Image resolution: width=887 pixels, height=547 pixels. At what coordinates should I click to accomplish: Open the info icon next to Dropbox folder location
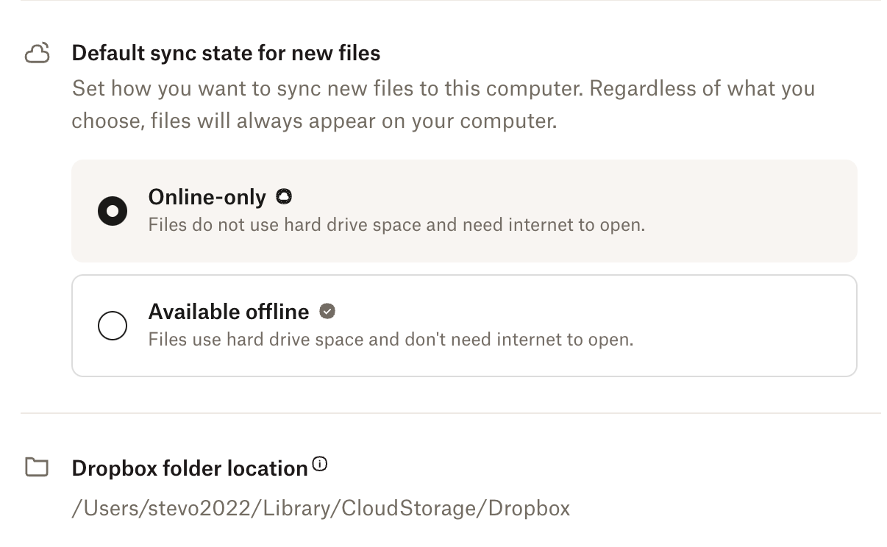tap(320, 464)
